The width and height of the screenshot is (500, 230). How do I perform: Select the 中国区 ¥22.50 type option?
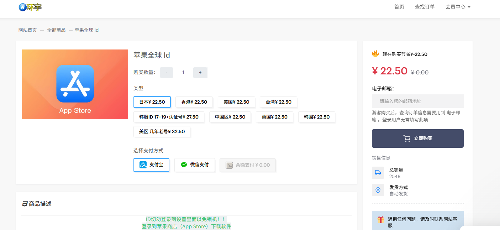(230, 117)
